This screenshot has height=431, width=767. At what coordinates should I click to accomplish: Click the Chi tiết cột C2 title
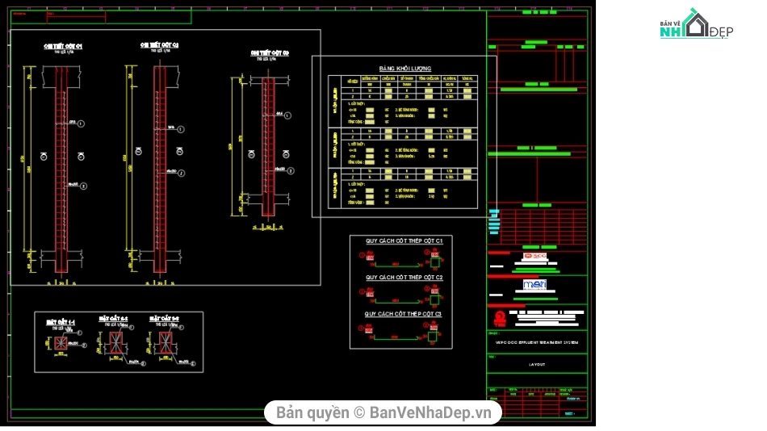point(160,45)
